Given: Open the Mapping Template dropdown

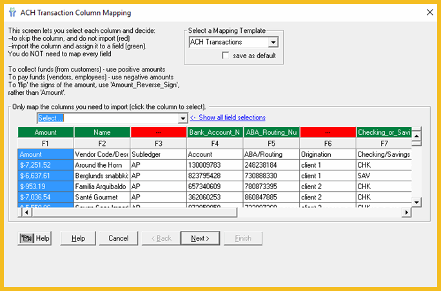Looking at the screenshot, I should [x=273, y=43].
